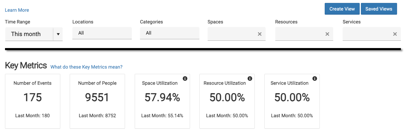The width and height of the screenshot is (405, 131).
Task: Click info icon on Resource Utilization card
Action: [250, 79]
